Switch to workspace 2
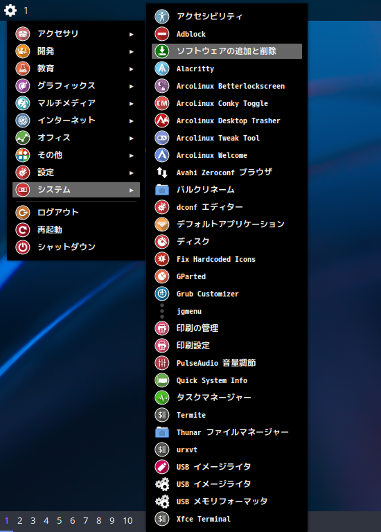This screenshot has width=381, height=532. point(19,520)
